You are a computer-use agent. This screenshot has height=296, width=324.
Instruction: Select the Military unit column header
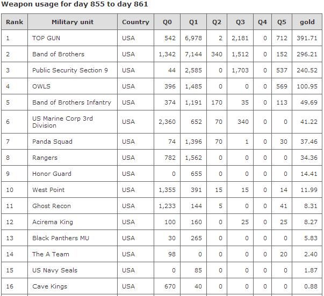73,22
